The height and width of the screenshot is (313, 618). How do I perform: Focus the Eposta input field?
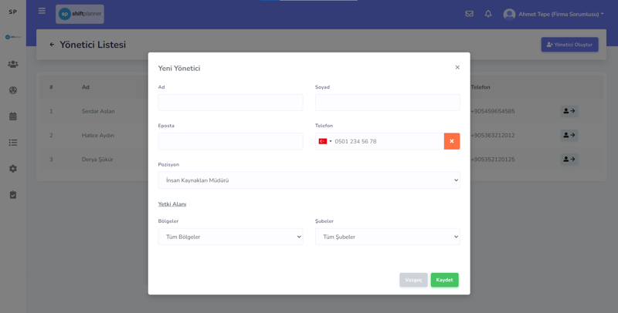[x=230, y=141]
